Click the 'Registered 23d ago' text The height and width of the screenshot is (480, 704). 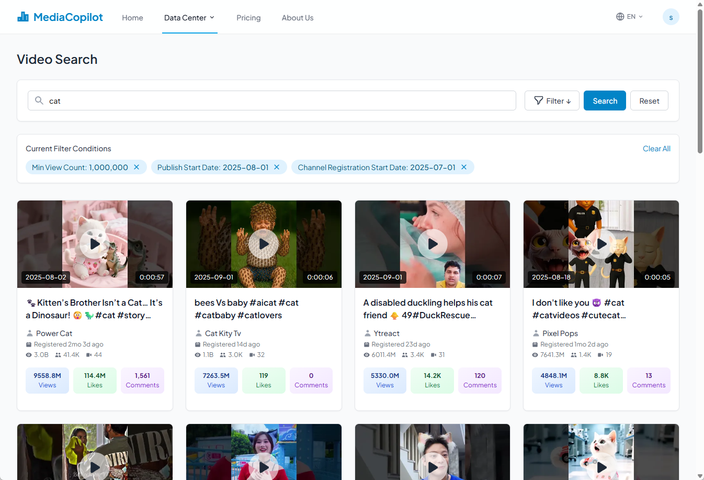pyautogui.click(x=401, y=344)
